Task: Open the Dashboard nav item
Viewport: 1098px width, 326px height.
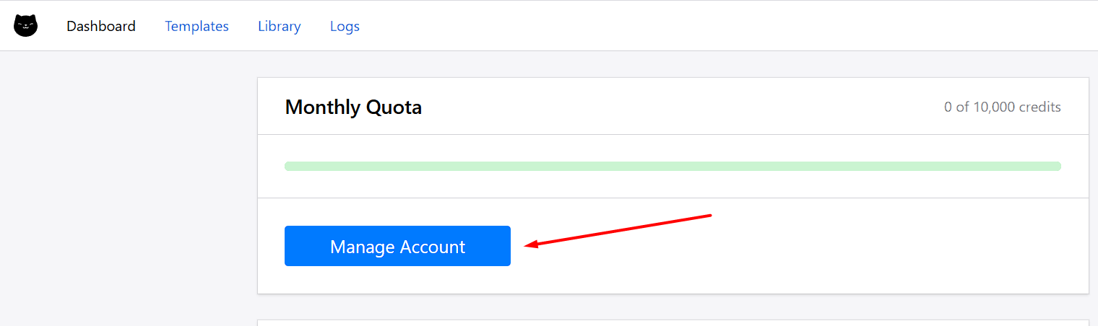Action: tap(101, 26)
